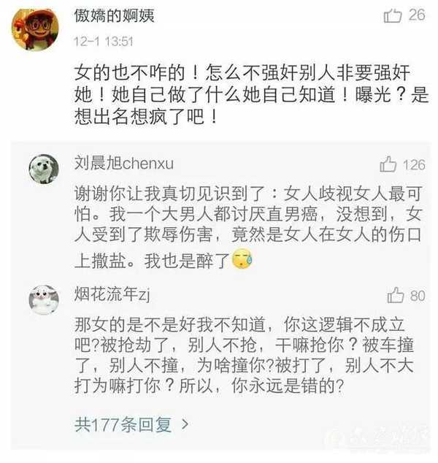Click the 26 like count
This screenshot has height=463, width=438.
[417, 15]
